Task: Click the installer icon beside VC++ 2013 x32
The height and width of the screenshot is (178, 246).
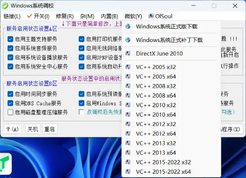Action: pyautogui.click(x=128, y=143)
